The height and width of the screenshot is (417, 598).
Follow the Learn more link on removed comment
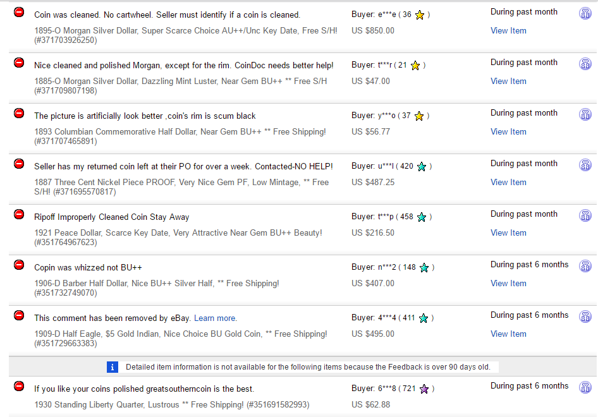click(x=216, y=318)
